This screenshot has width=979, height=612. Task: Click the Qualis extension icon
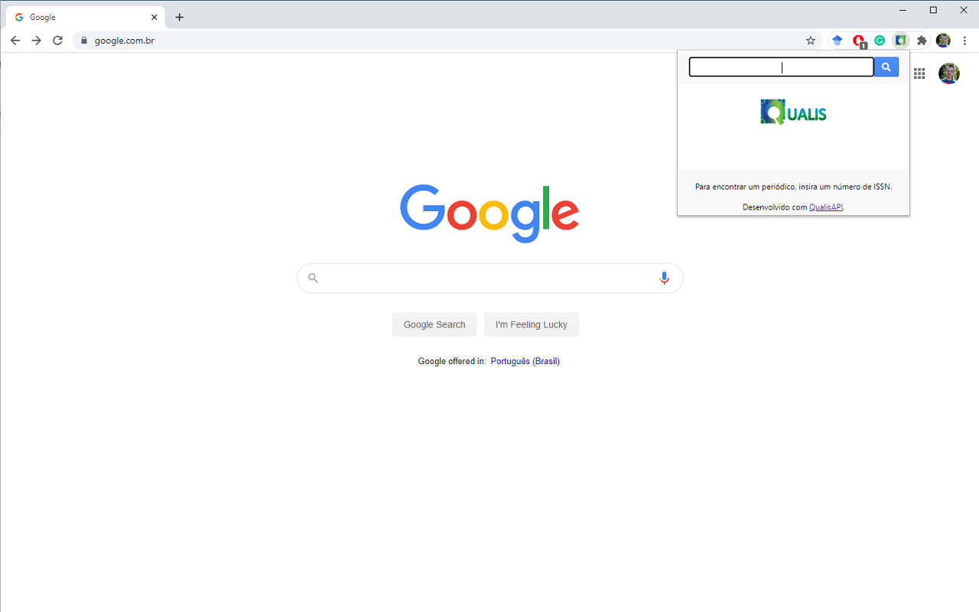[900, 41]
